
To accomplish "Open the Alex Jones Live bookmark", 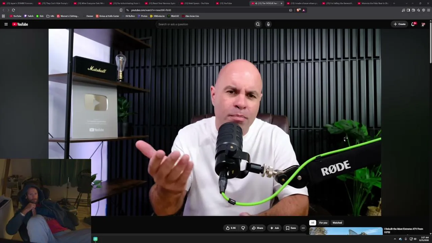I will [x=190, y=16].
